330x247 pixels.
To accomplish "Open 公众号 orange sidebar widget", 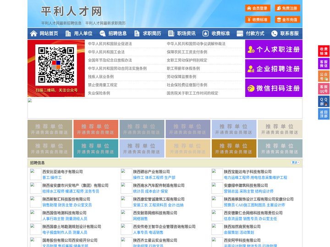I will (x=324, y=76).
